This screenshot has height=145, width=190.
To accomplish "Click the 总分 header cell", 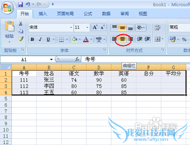I will (x=149, y=74).
